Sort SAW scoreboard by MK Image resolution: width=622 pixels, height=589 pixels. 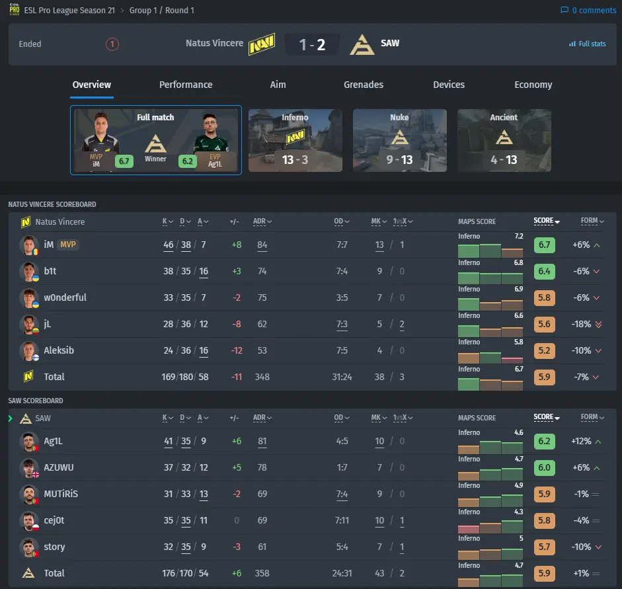[x=379, y=418]
